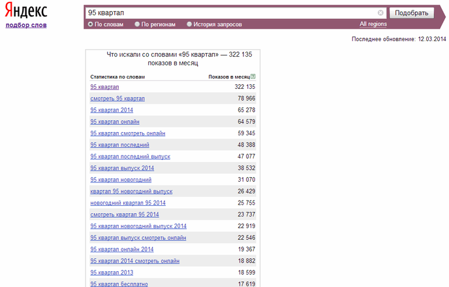This screenshot has height=287, width=449.
Task: Open the 95 квартал 2014 смотреть онлайн link
Action: point(135,261)
